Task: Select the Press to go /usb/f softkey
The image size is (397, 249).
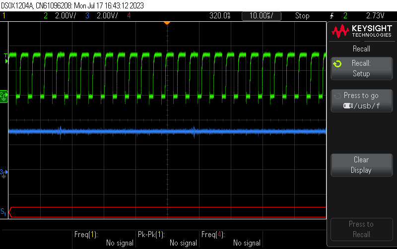Action: pos(362,100)
